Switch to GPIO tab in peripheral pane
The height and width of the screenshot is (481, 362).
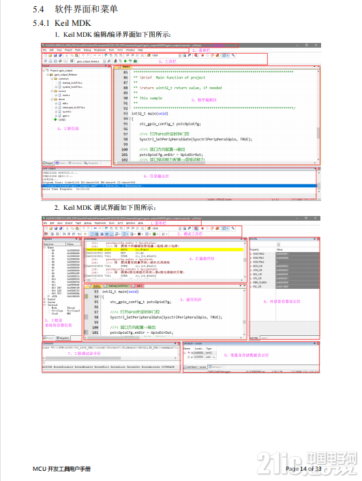coord(264,338)
